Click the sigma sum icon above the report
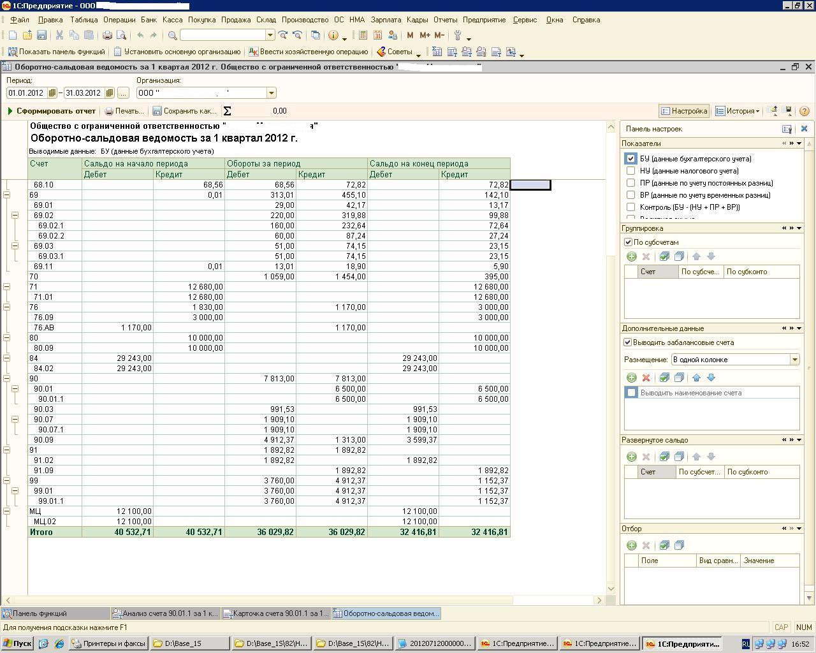 (x=227, y=111)
